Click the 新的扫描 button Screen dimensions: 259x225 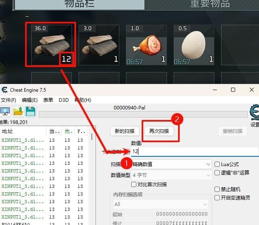tap(125, 131)
